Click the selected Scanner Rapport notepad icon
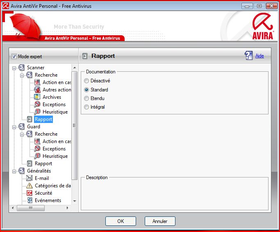Image resolution: width=280 pixels, height=232 pixels. tap(29, 119)
